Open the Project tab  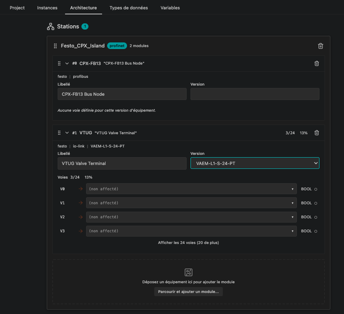click(x=17, y=8)
